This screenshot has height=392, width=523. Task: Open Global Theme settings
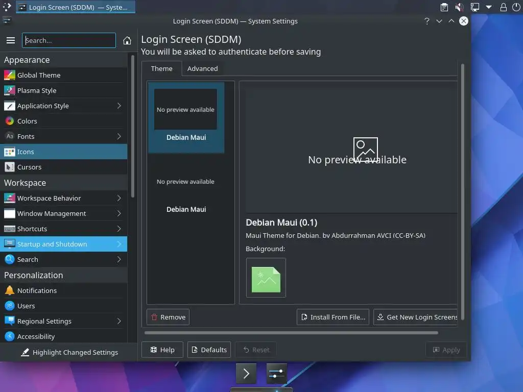point(64,75)
